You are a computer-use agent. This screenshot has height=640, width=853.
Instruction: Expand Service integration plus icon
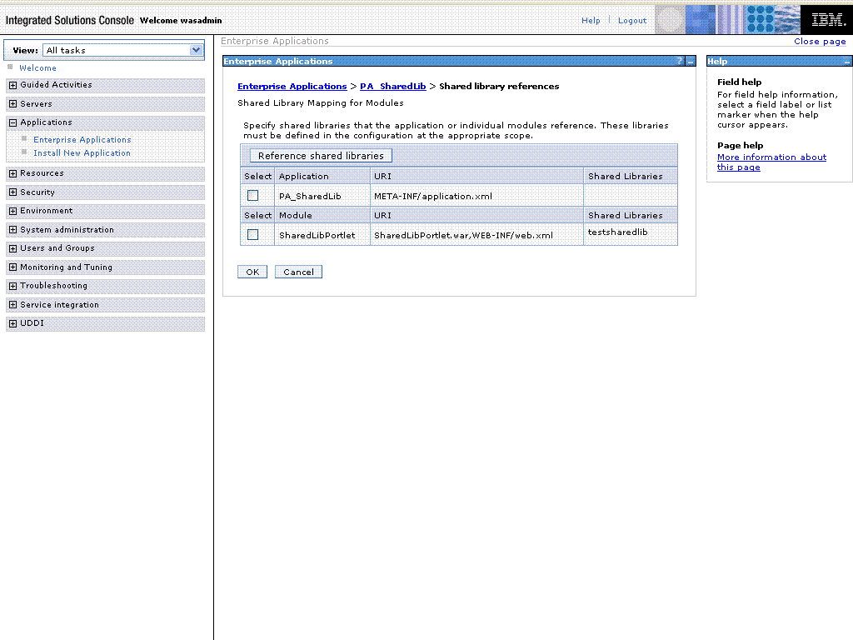[x=13, y=305]
